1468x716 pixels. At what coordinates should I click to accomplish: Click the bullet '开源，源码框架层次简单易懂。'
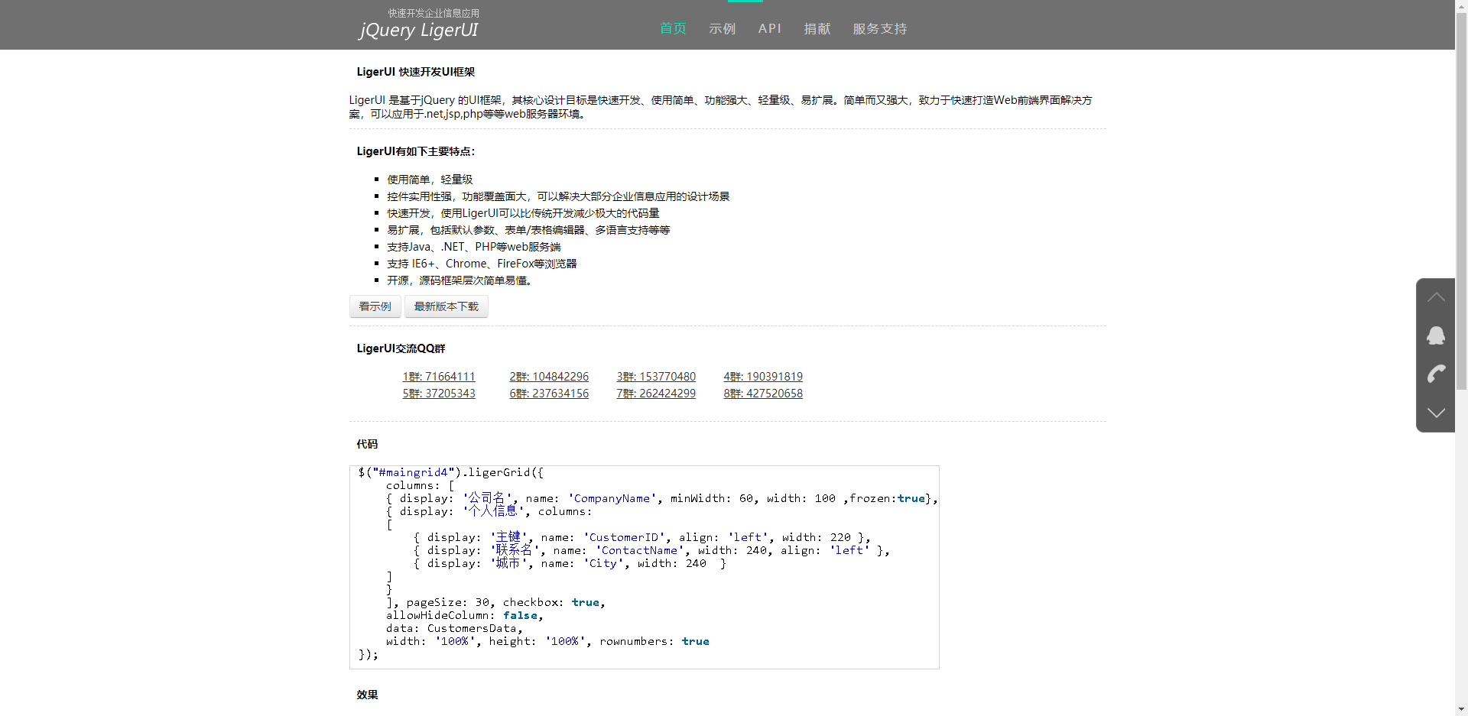coord(460,280)
